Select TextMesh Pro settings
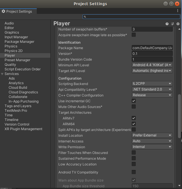Image resolution: width=182 pixels, height=189 pixels. [16, 111]
